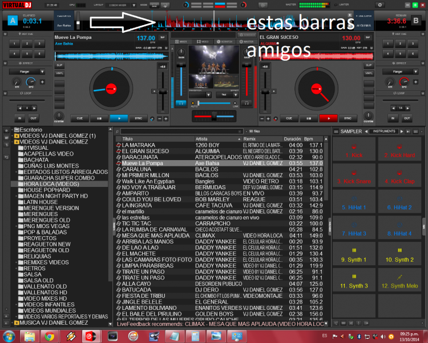Image resolution: width=428 pixels, height=343 pixels.
Task: Open the sampler grid menu icon beside SAMPLER
Action: coord(336,131)
